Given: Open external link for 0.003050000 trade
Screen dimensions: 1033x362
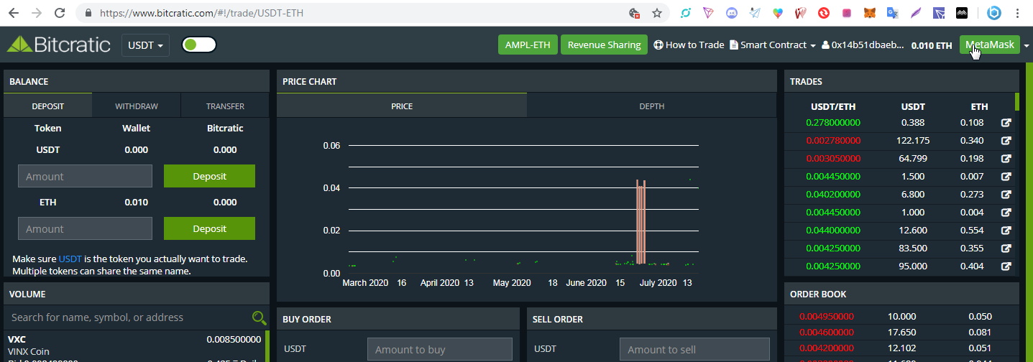Looking at the screenshot, I should 1006,159.
